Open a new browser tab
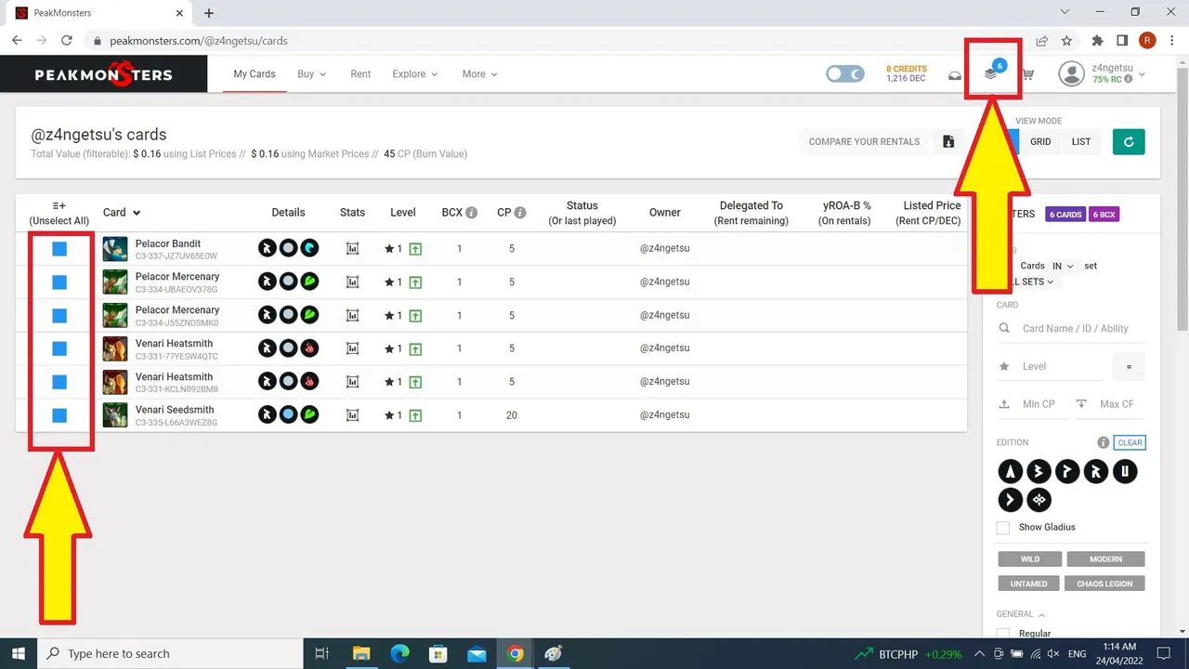This screenshot has width=1189, height=669. (x=209, y=13)
